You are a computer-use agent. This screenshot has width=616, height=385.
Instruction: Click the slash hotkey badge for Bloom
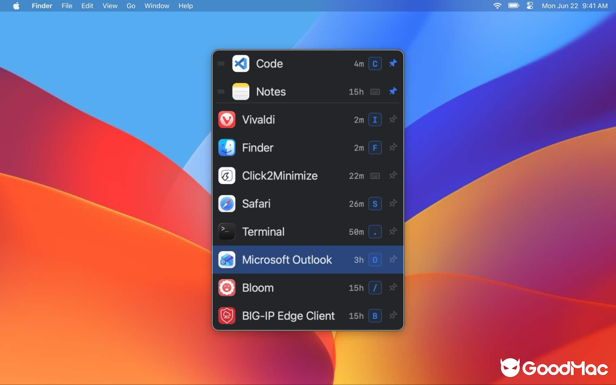375,288
